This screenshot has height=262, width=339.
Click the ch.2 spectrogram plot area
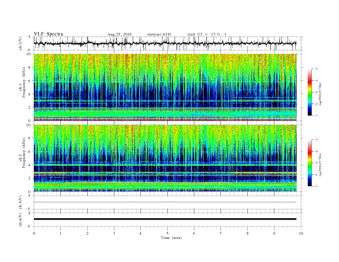pos(165,158)
